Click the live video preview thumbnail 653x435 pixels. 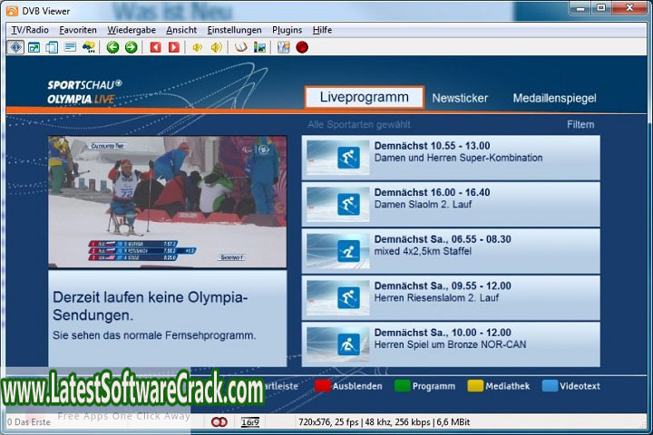pos(168,202)
